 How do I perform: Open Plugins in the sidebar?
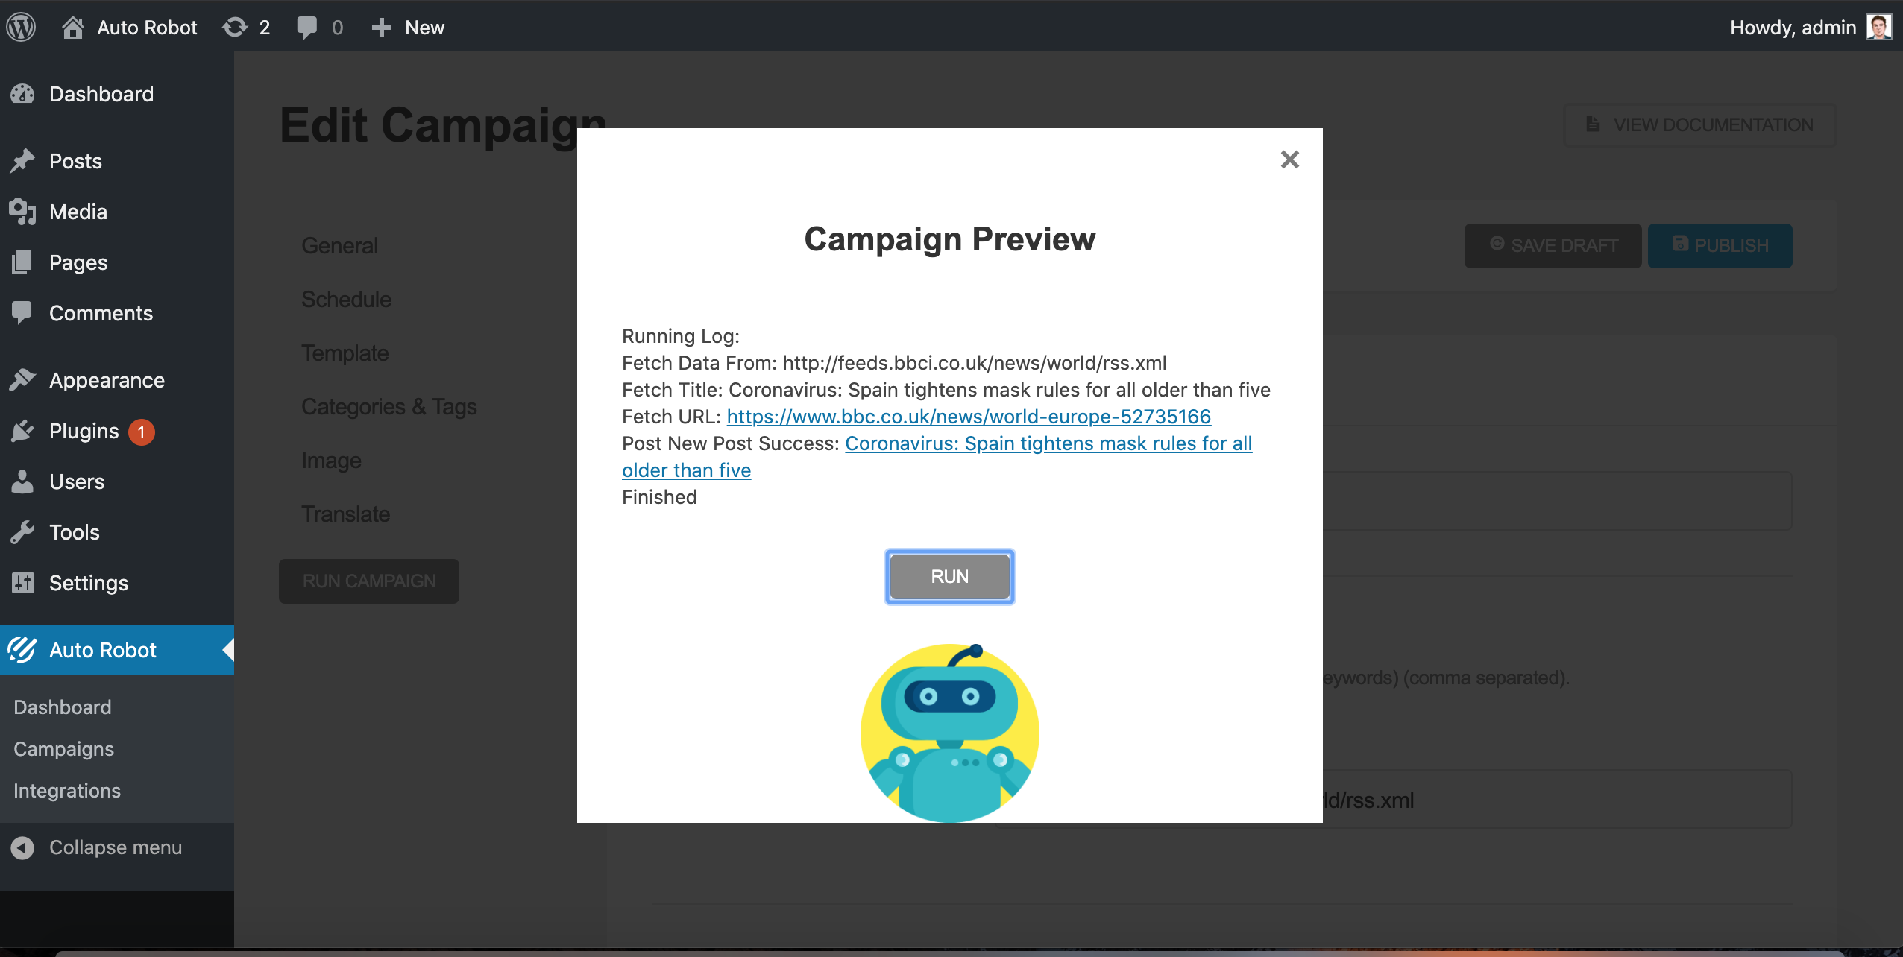pos(84,431)
